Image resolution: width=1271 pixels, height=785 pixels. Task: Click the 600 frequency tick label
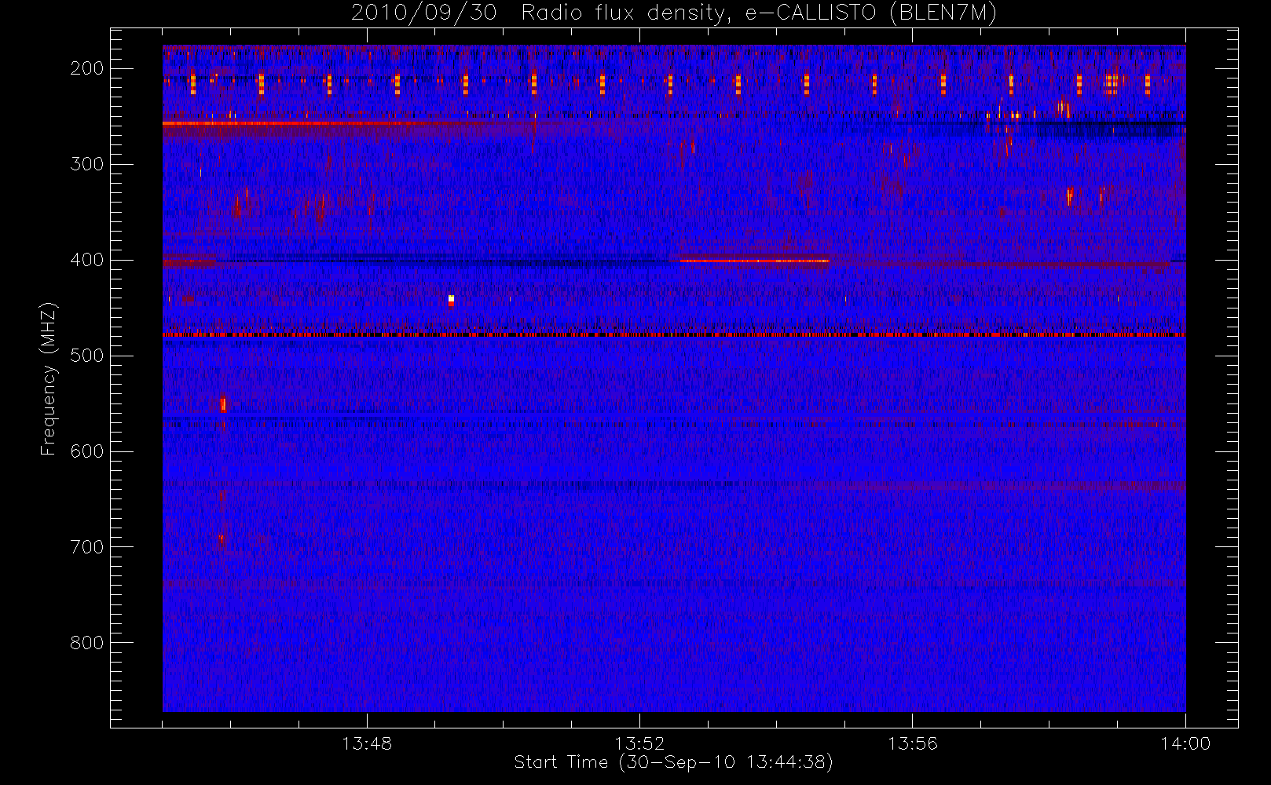(x=86, y=451)
